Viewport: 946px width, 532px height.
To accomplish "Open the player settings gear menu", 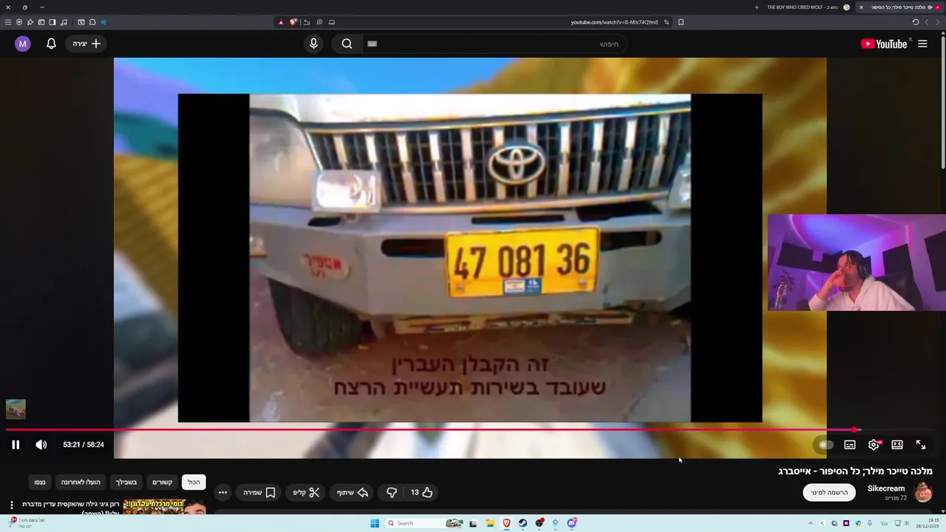I will (874, 445).
